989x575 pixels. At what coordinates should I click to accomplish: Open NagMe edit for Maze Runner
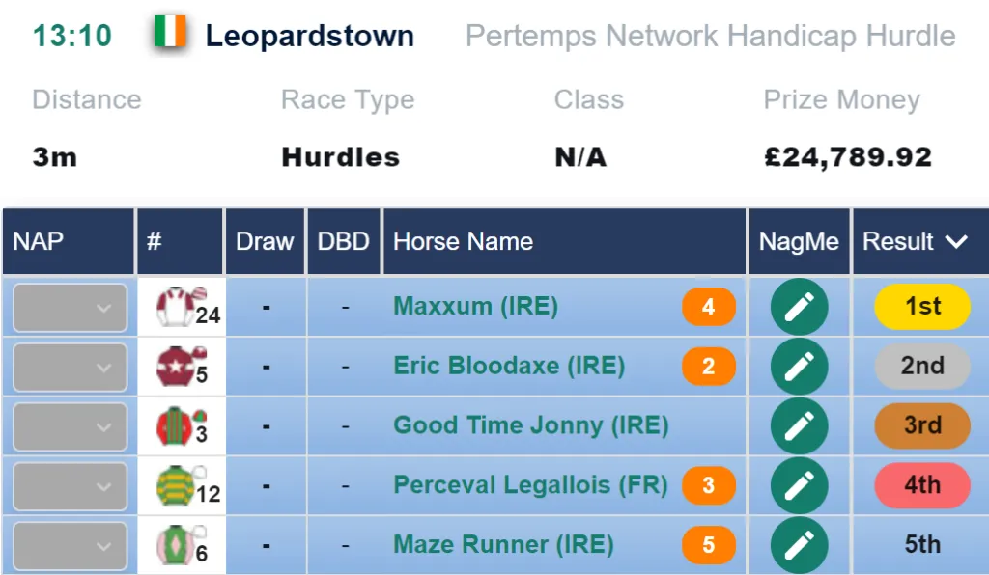coord(799,545)
